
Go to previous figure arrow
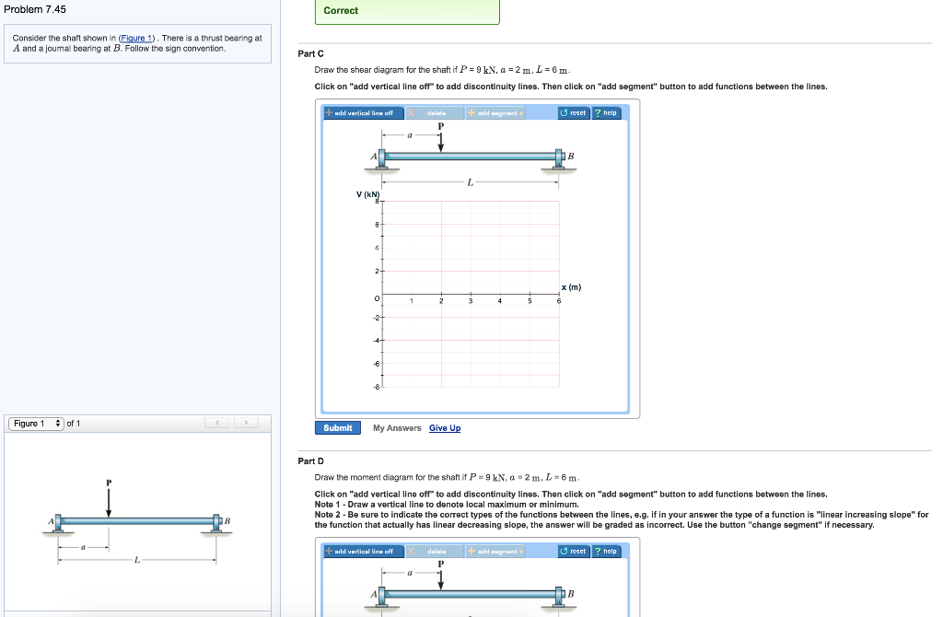217,423
